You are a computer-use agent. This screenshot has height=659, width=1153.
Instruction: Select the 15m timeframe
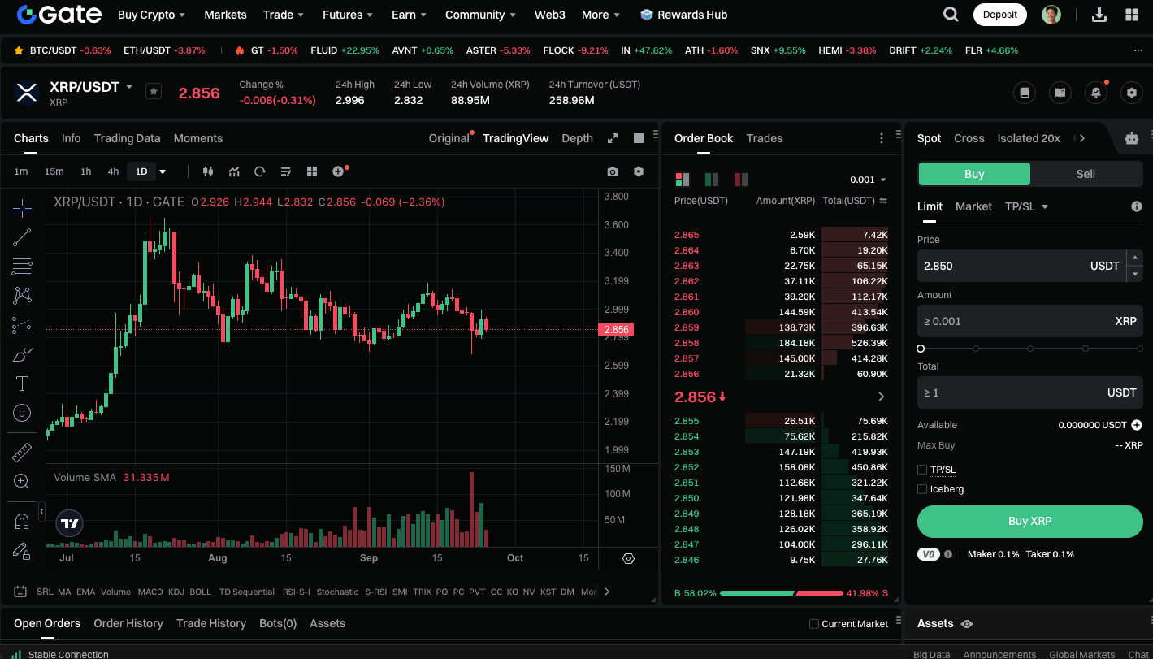click(x=54, y=171)
